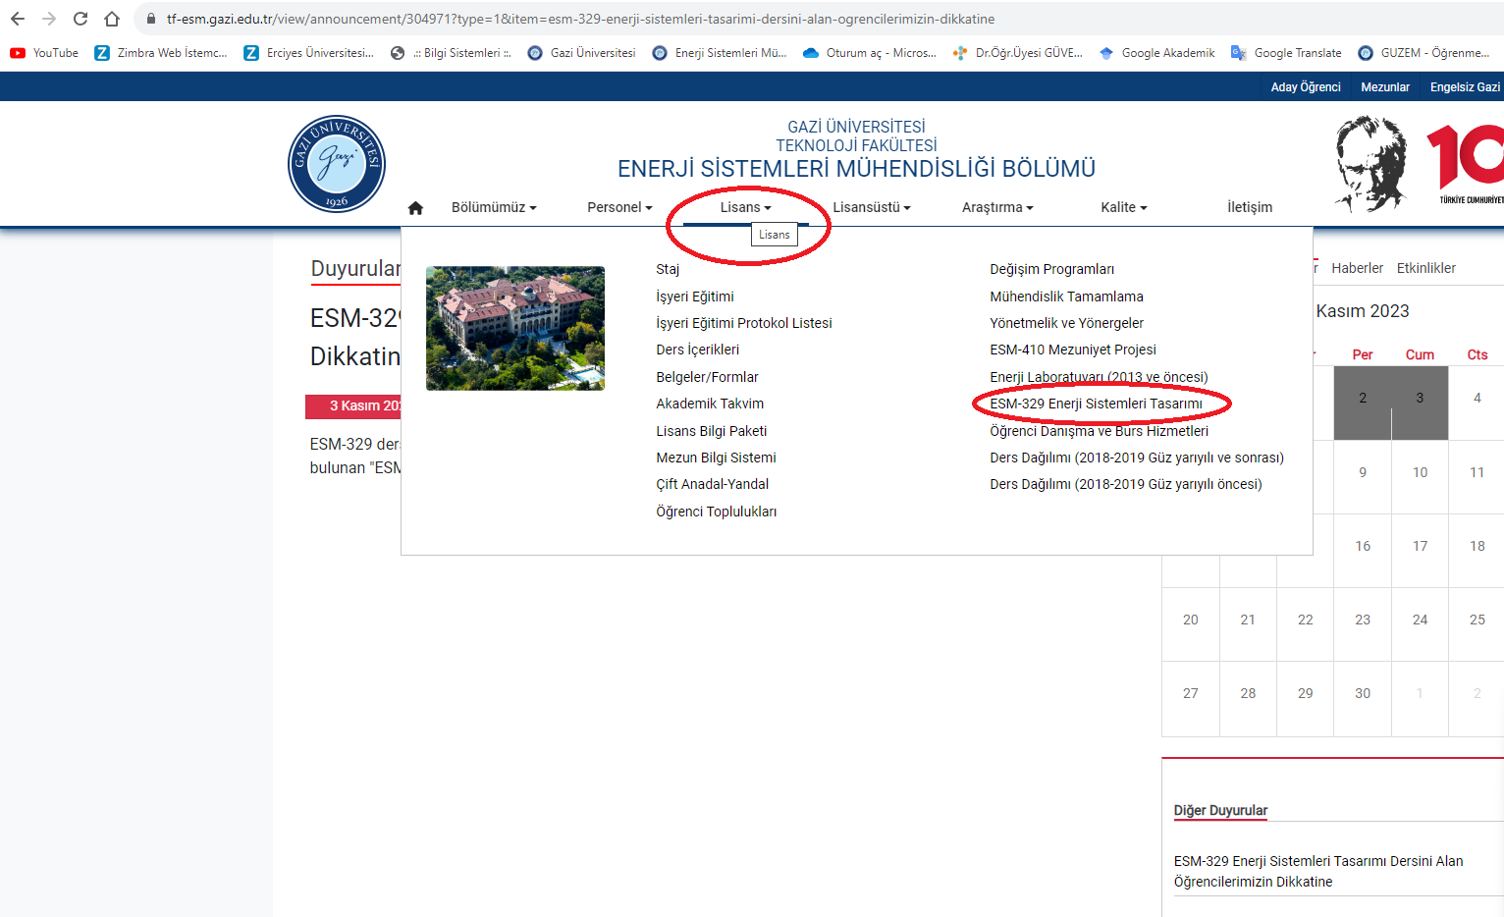Click the site navigation home icon
Image resolution: width=1504 pixels, height=917 pixels.
click(415, 206)
